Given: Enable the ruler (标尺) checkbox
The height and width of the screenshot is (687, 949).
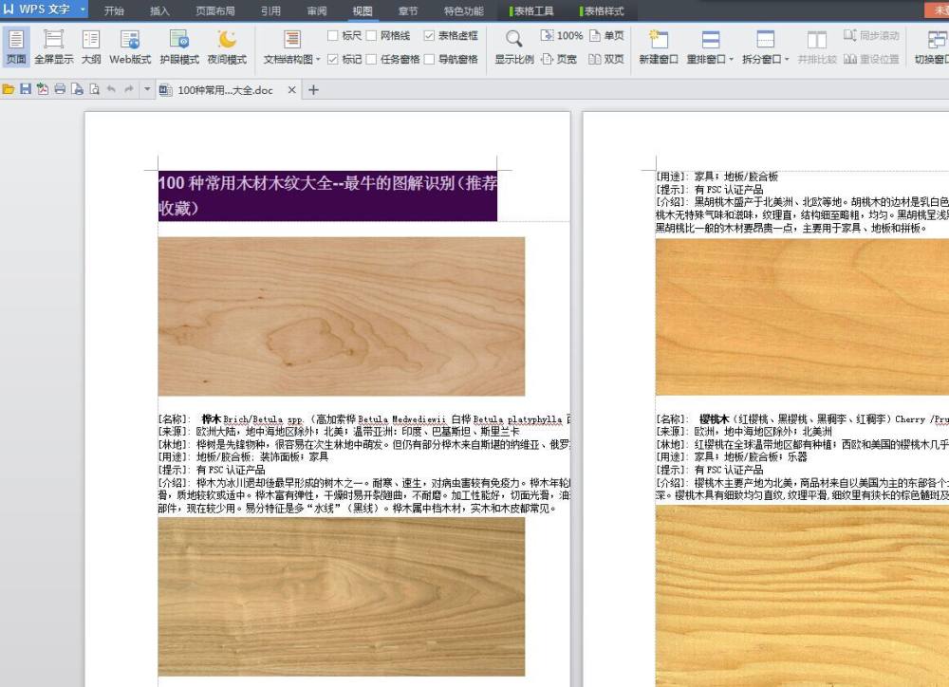Looking at the screenshot, I should (x=333, y=36).
